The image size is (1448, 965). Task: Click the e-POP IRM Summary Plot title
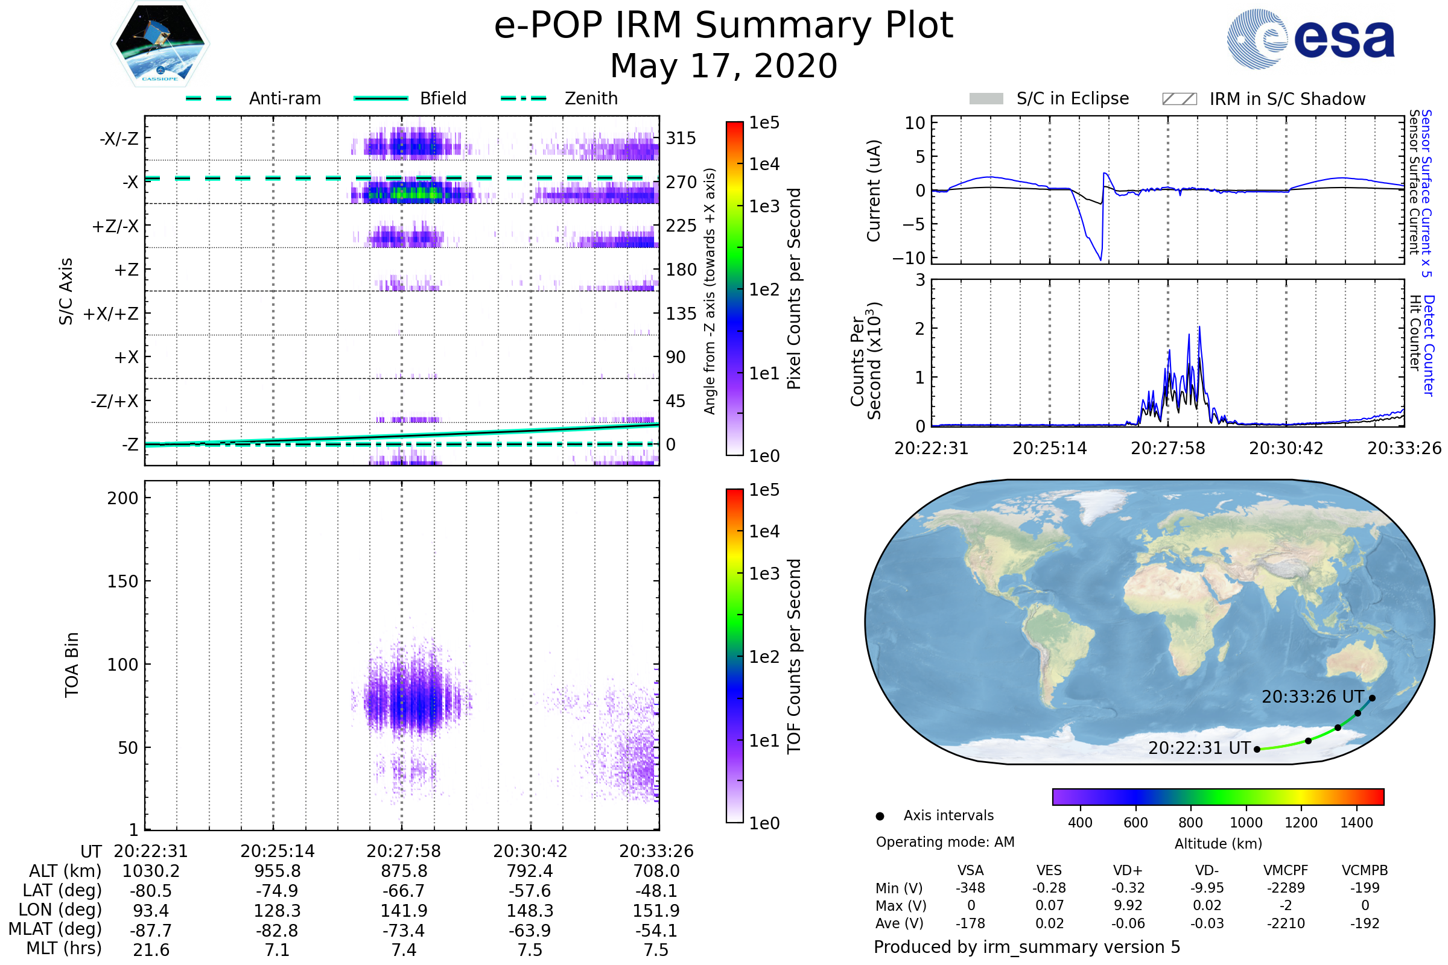[723, 26]
